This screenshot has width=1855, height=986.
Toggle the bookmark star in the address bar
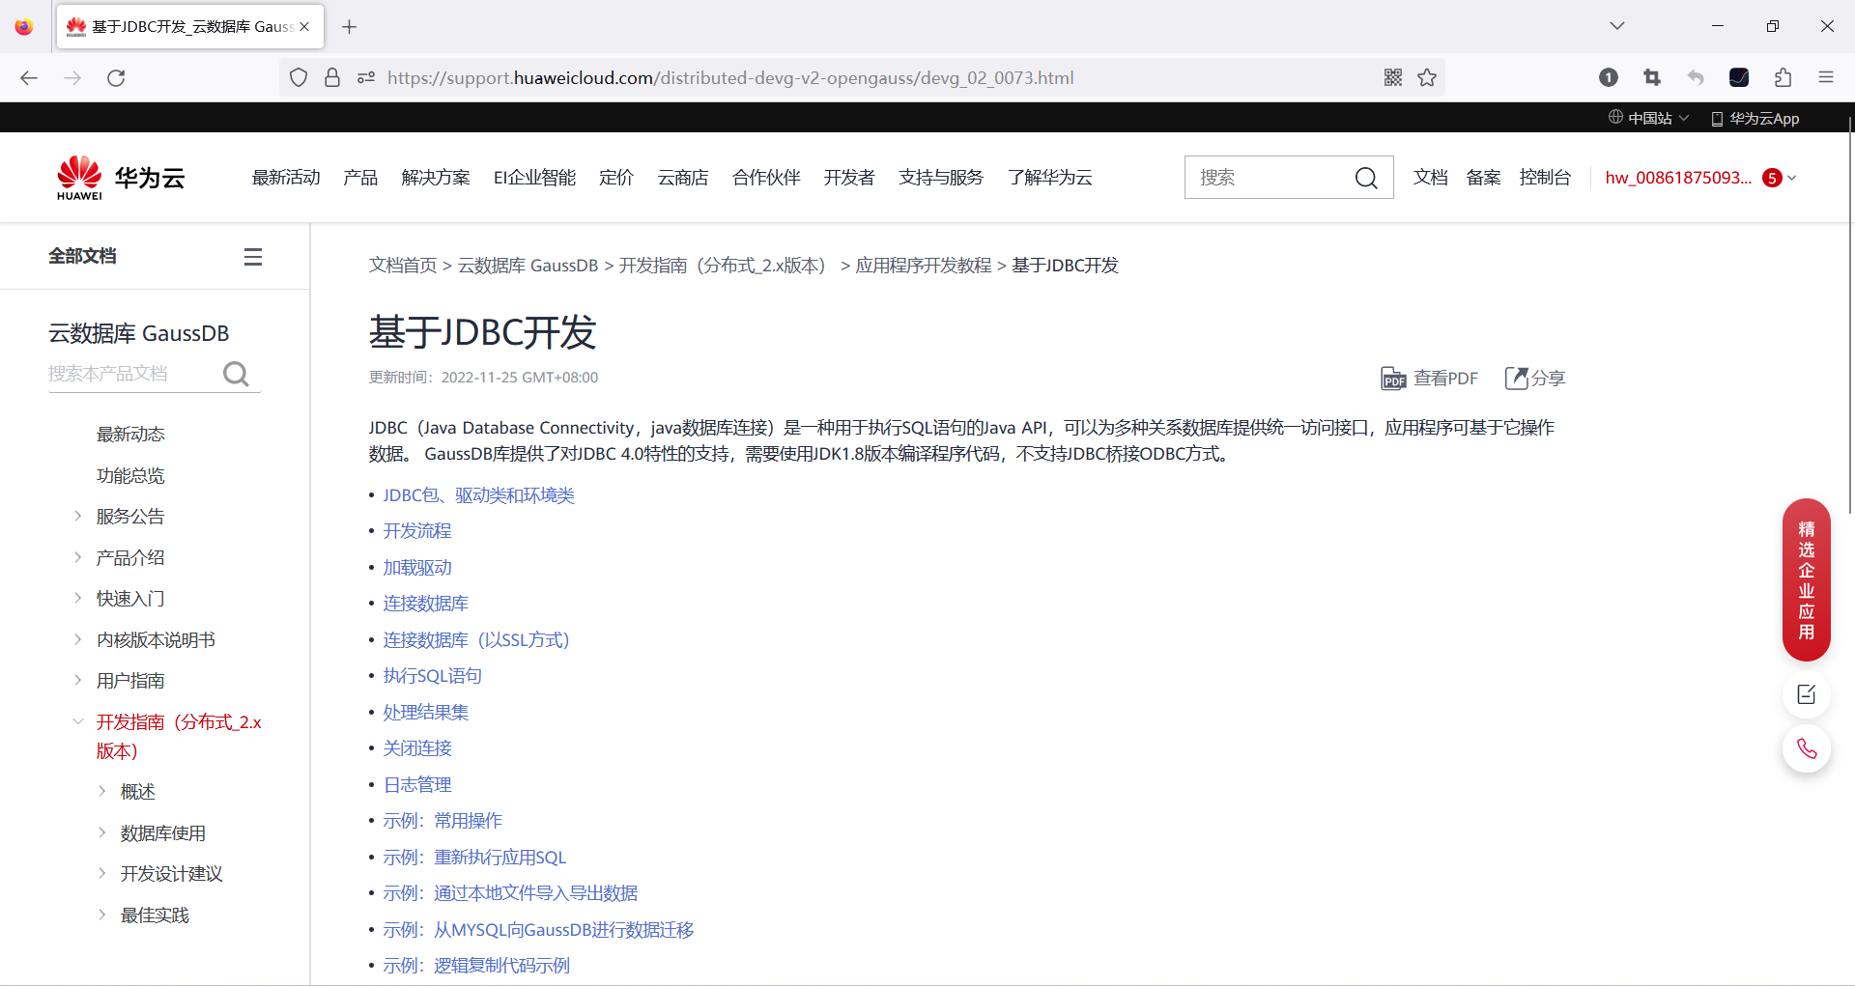pos(1427,77)
